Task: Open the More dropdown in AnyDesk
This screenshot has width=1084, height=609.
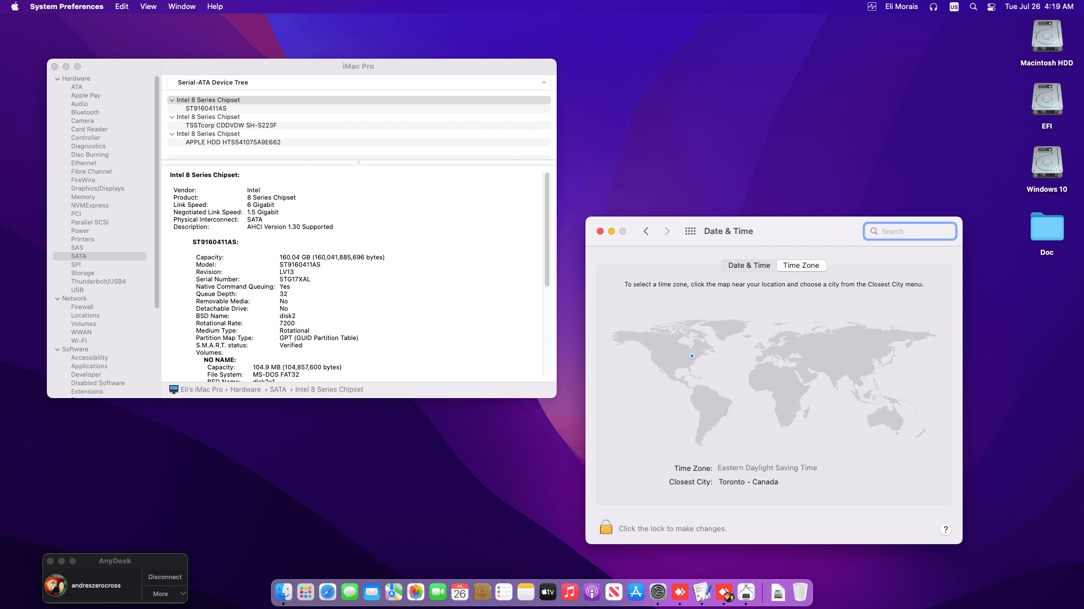Action: 164,594
